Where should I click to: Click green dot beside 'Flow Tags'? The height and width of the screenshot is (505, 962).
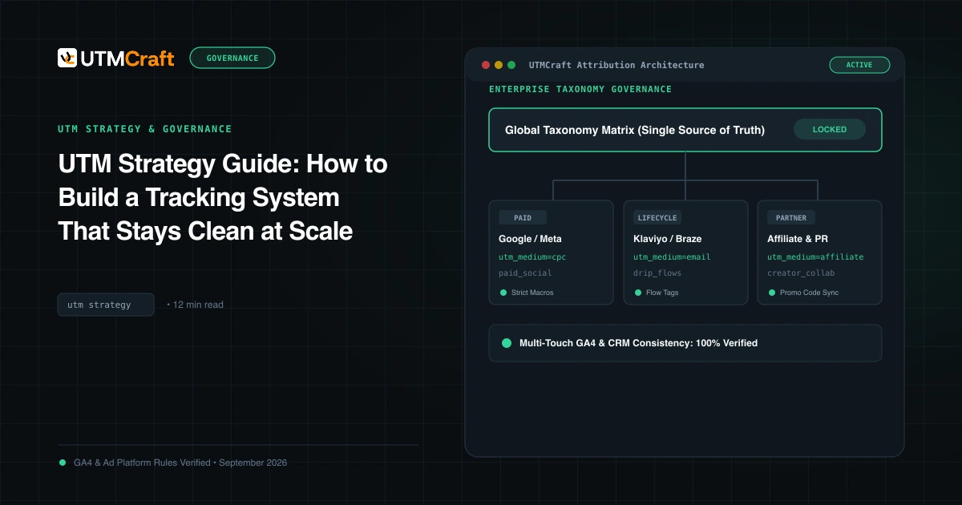(x=637, y=293)
